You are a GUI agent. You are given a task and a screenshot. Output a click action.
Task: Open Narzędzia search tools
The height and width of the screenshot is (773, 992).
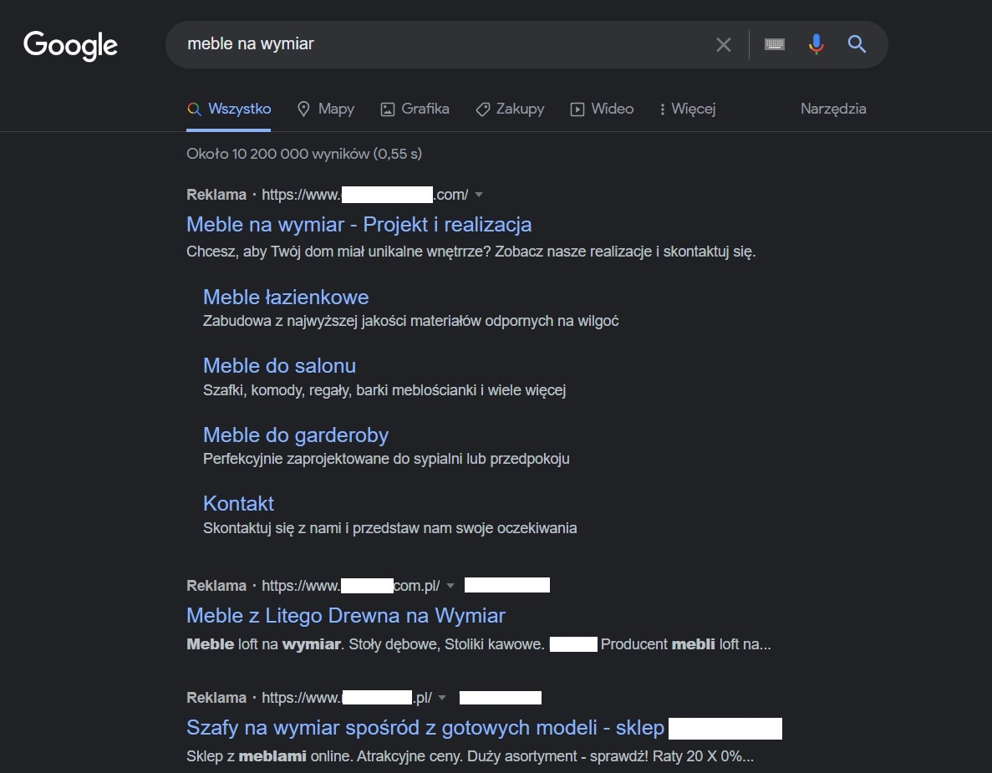[833, 109]
